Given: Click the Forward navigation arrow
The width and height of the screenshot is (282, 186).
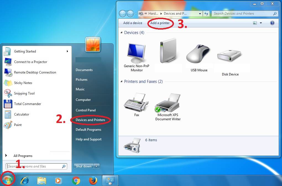Looking at the screenshot, I should pyautogui.click(x=130, y=14).
